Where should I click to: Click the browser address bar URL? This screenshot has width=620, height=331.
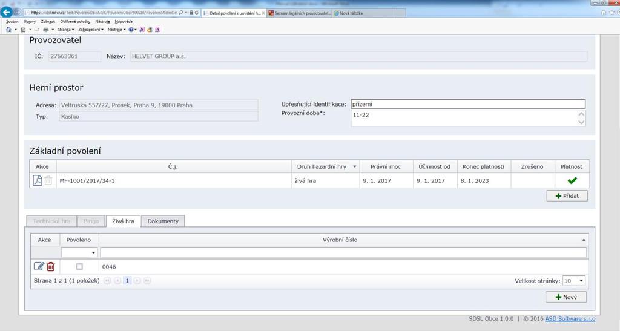pyautogui.click(x=104, y=13)
